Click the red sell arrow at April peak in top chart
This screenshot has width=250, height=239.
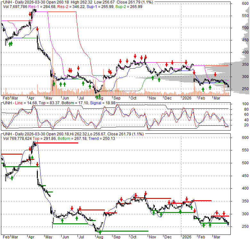pyautogui.click(x=30, y=14)
